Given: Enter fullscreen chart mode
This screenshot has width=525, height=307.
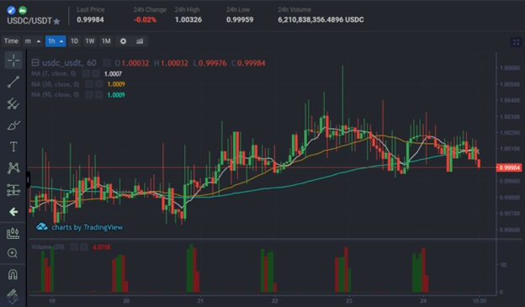Looking at the screenshot, I should (x=516, y=42).
